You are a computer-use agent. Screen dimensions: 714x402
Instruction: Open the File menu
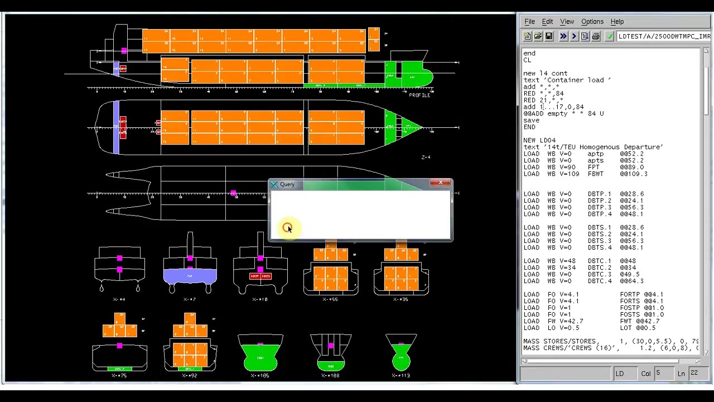tap(529, 22)
